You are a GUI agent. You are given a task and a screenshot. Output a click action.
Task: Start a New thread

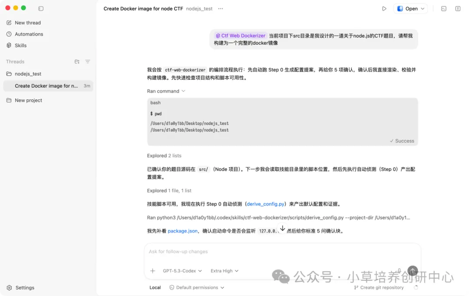(x=23, y=23)
